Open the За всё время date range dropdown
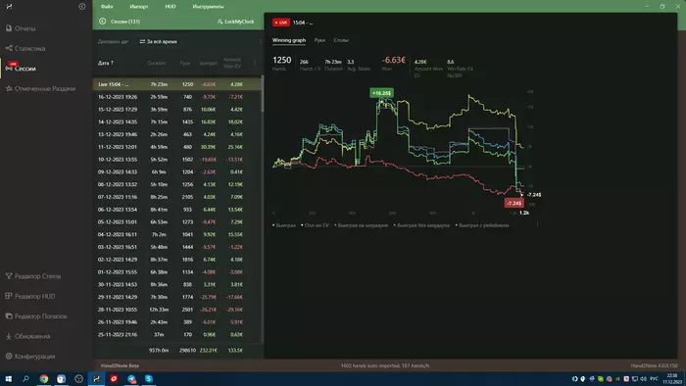Viewport: 686px width, 386px height. pyautogui.click(x=159, y=41)
